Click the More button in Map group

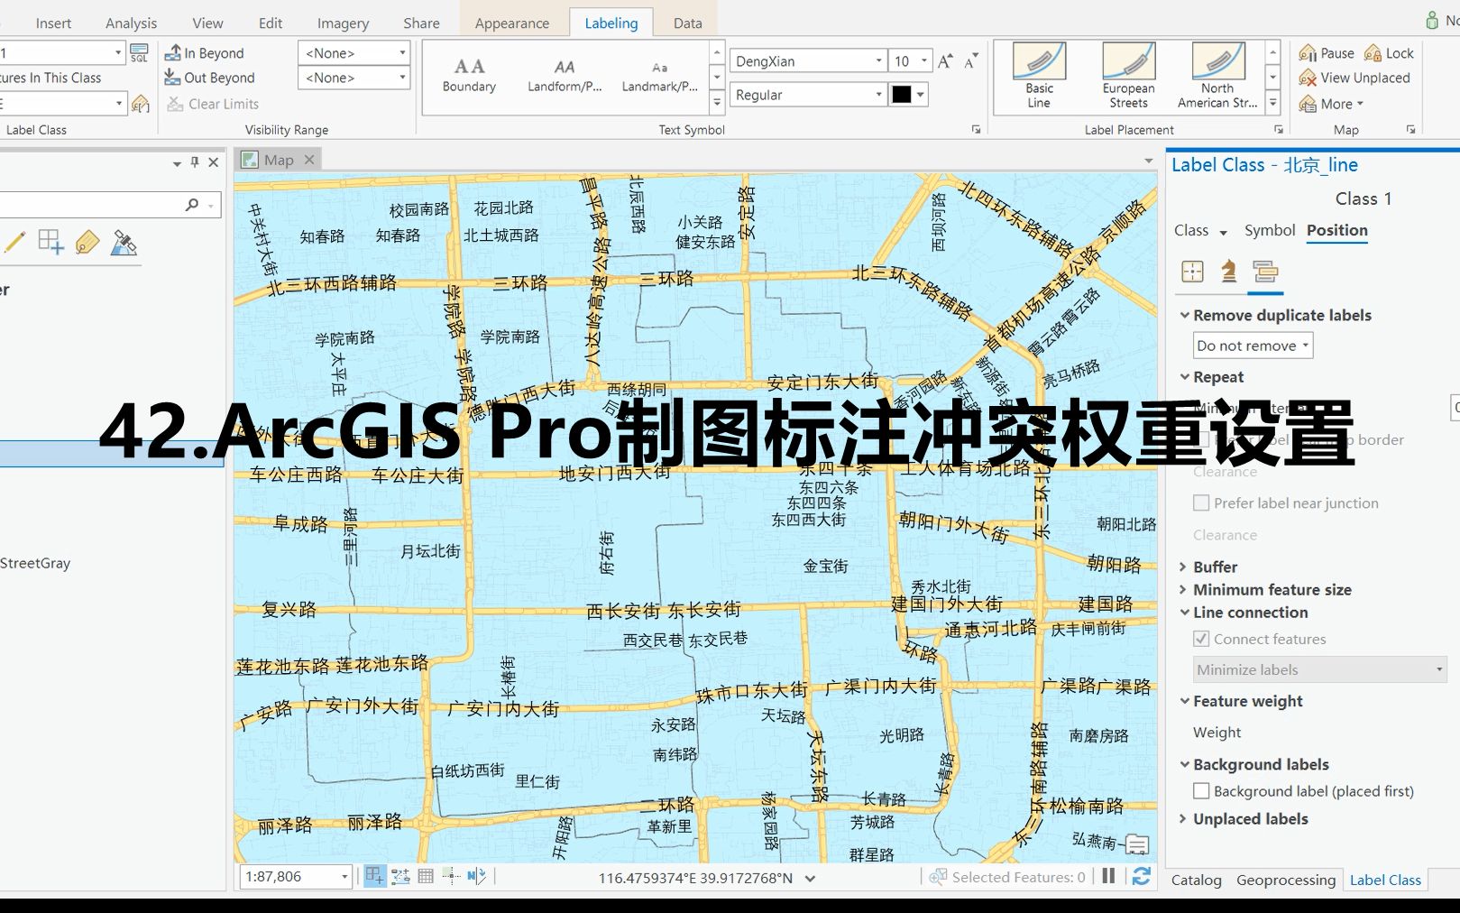(1333, 104)
